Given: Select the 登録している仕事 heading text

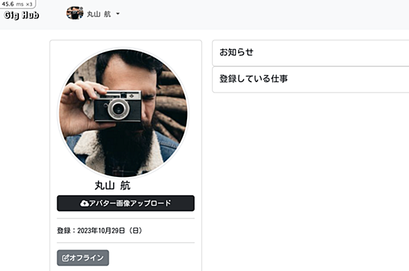Looking at the screenshot, I should (x=253, y=79).
